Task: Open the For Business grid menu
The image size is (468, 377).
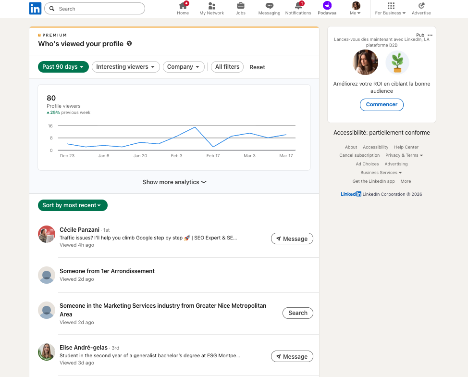Action: coord(391,6)
